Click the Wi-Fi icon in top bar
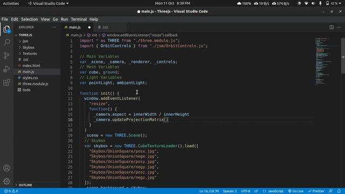Image resolution: width=345 pixels, height=194 pixels. tap(306, 4)
